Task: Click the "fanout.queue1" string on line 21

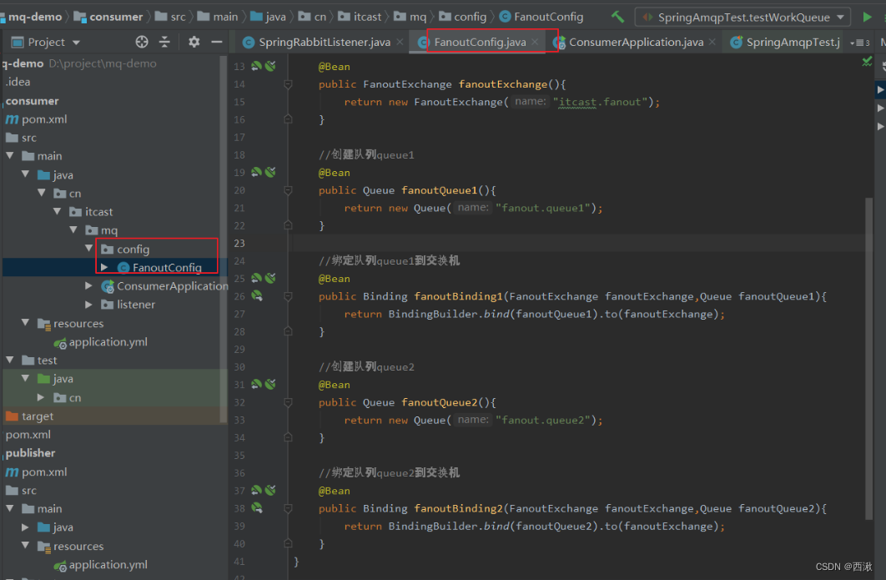Action: tap(542, 208)
